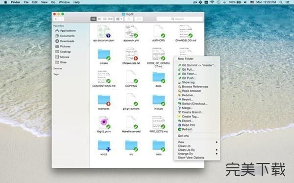Select the modified CMakeLists.txt file

pos(131,54)
